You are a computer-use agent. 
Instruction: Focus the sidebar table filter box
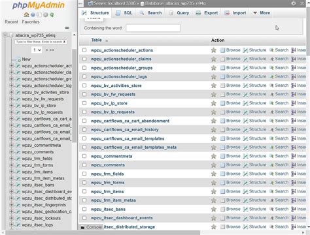pyautogui.click(x=39, y=42)
